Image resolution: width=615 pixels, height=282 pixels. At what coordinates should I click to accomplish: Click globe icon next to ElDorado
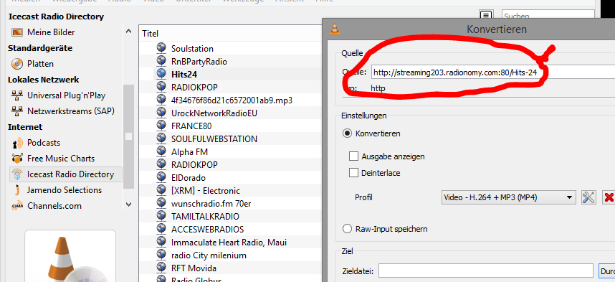point(161,177)
